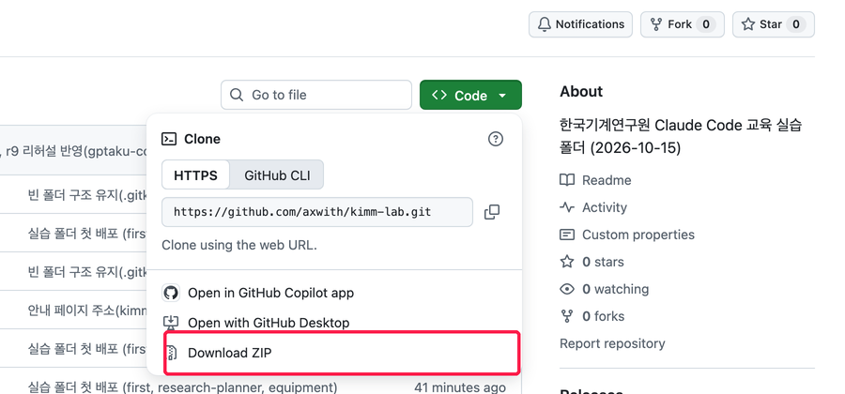This screenshot has width=845, height=394.
Task: Click the Readme book icon
Action: point(567,180)
